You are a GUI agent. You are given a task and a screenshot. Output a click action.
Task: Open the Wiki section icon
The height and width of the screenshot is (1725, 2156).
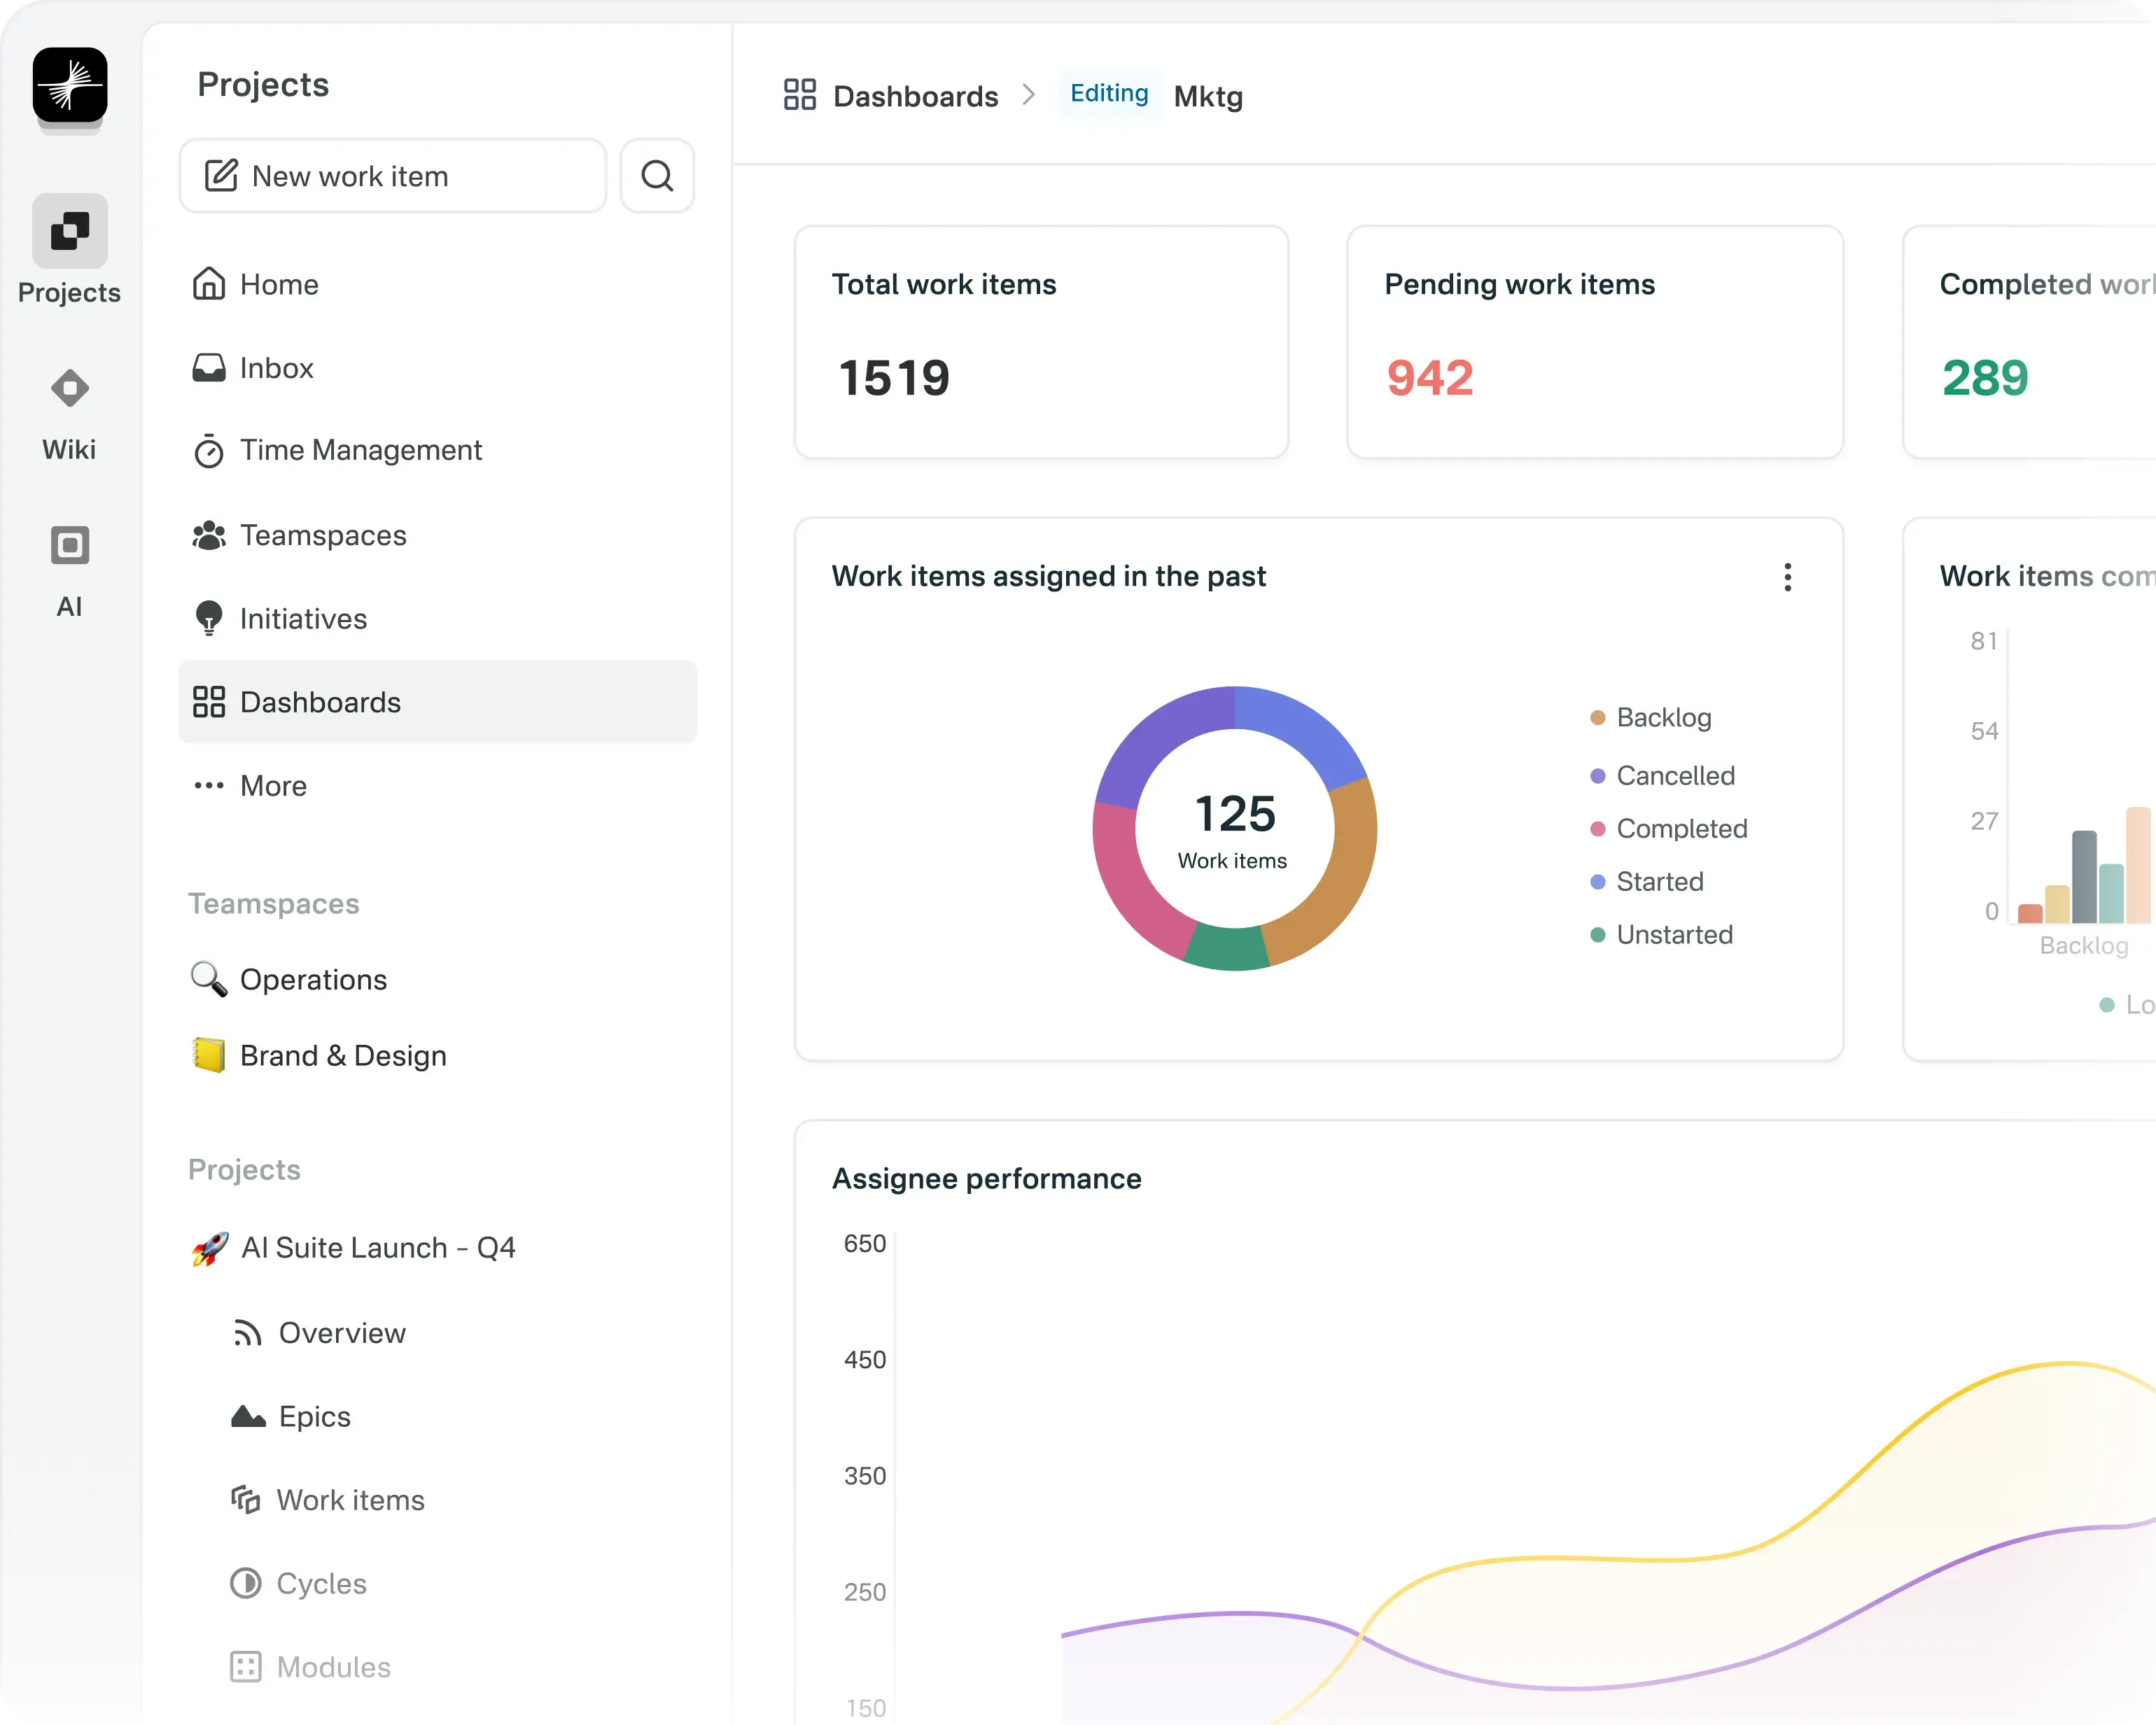tap(70, 388)
